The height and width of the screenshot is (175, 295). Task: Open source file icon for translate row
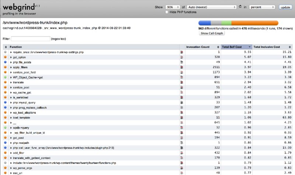tap(181, 82)
